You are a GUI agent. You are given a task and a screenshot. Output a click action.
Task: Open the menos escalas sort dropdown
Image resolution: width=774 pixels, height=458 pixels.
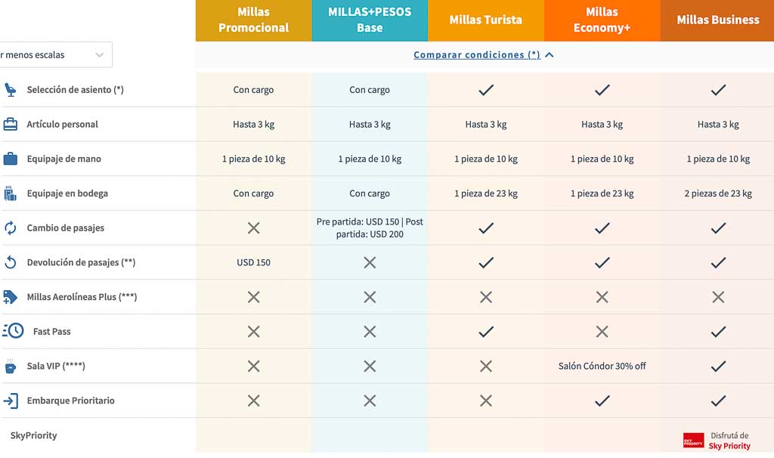point(55,54)
